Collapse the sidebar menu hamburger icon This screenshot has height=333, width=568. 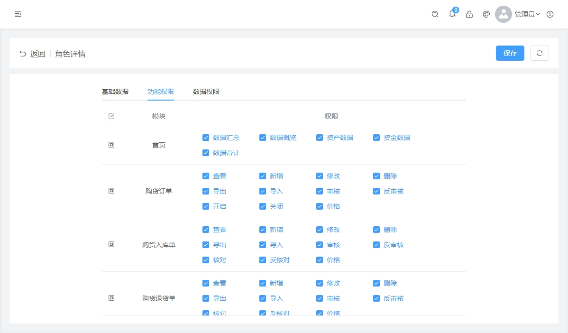coord(18,14)
